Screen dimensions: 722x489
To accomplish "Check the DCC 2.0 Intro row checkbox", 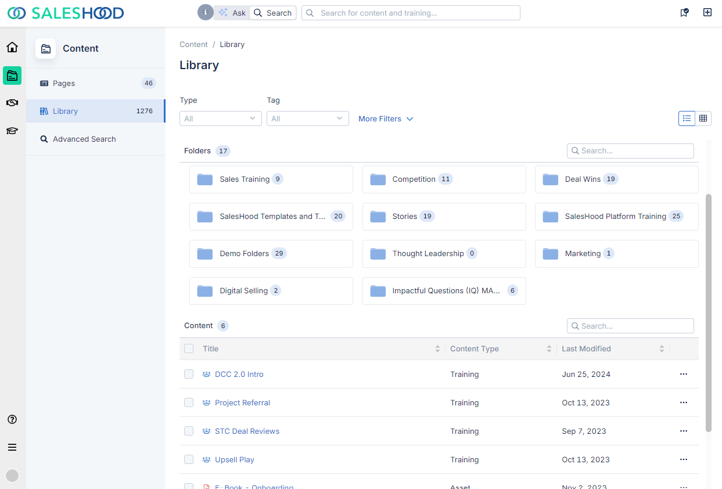I will [189, 374].
